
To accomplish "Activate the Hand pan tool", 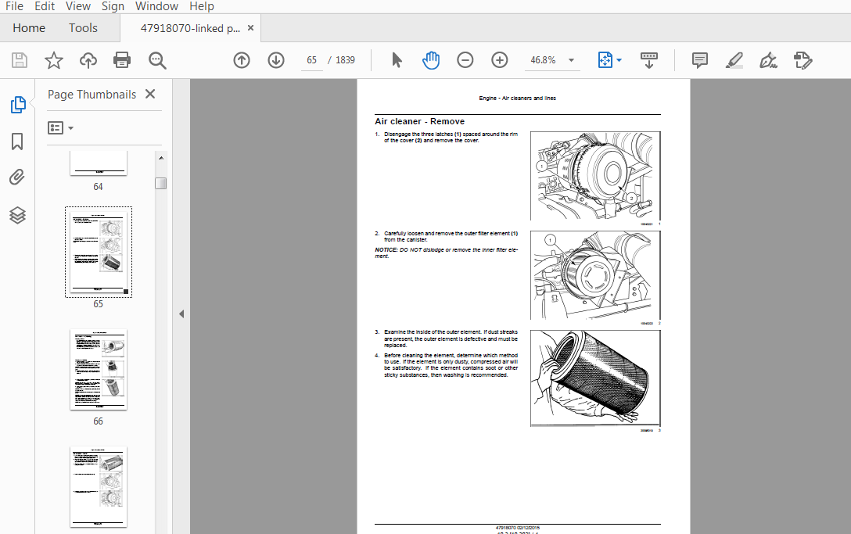I will tap(431, 59).
